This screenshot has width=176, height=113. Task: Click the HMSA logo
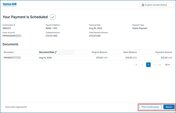pyautogui.click(x=10, y=5)
